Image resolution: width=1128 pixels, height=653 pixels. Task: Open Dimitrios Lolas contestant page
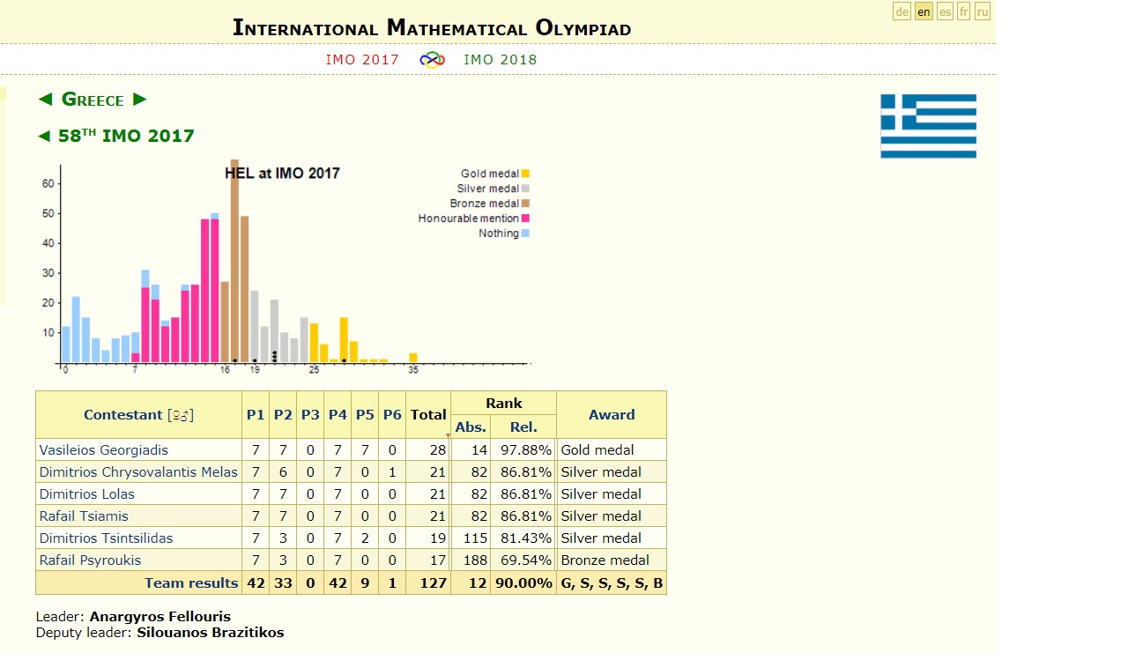click(x=87, y=494)
